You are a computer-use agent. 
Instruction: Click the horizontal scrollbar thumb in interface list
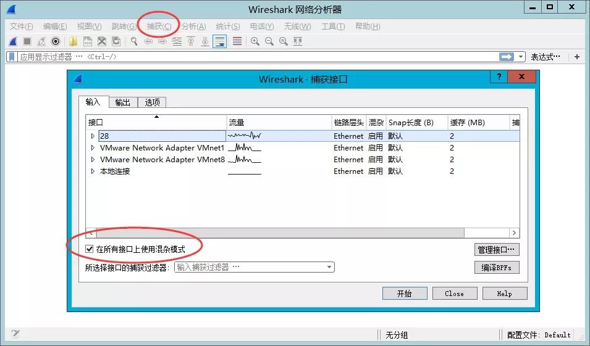[280, 233]
